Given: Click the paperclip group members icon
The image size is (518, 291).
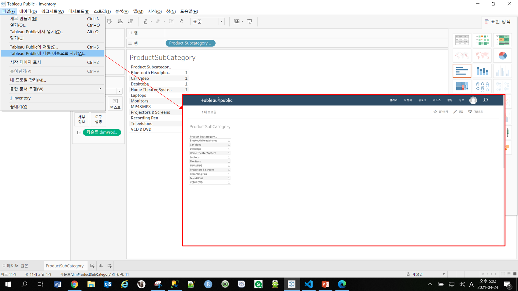Looking at the screenshot, I should click(x=158, y=21).
